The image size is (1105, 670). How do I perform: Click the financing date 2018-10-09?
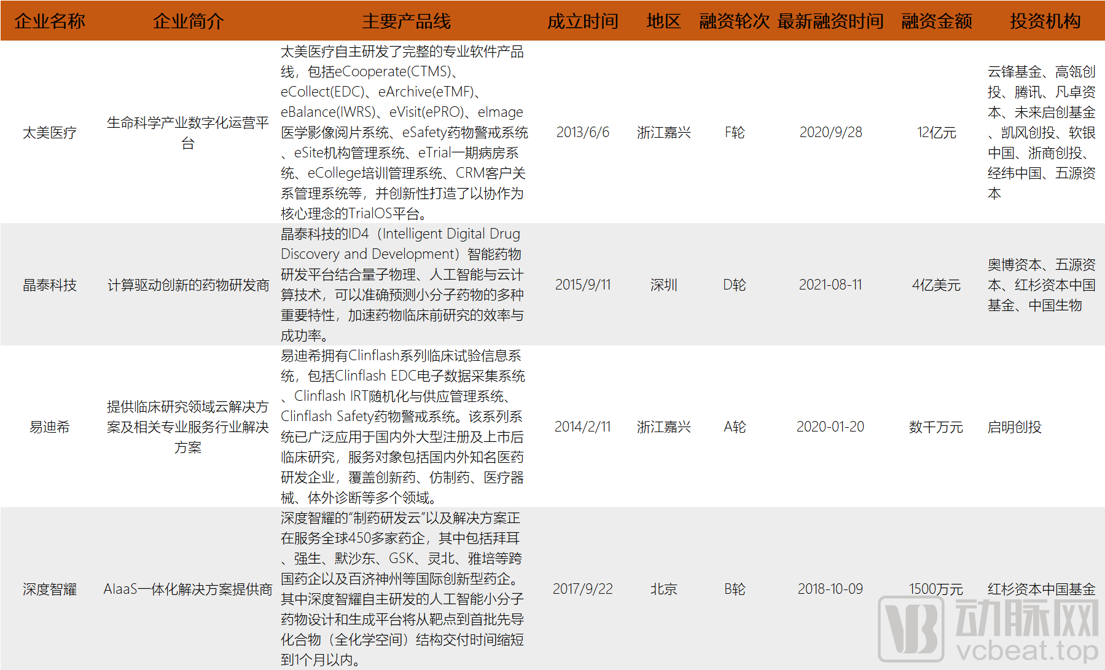pyautogui.click(x=830, y=589)
